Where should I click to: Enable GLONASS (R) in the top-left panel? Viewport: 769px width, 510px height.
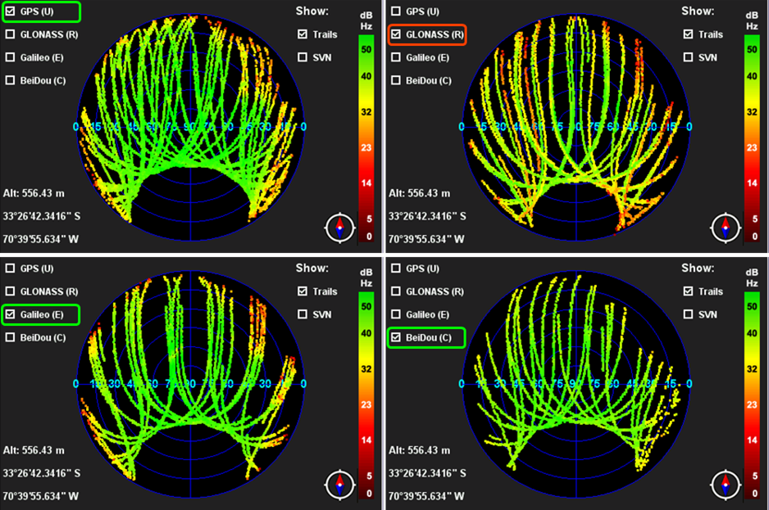11,34
